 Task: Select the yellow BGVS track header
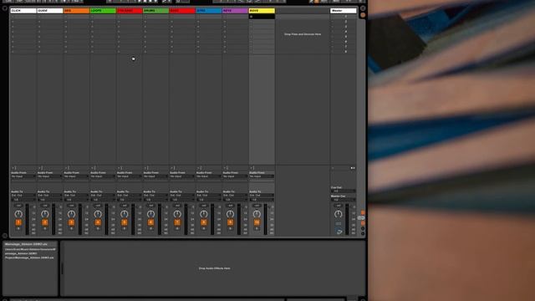[262, 11]
